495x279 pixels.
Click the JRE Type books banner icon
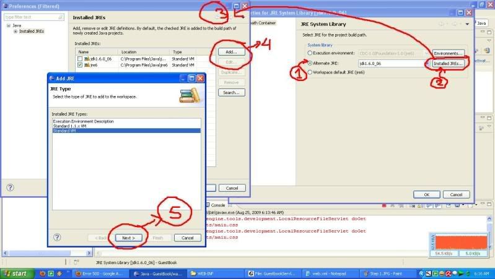point(188,96)
